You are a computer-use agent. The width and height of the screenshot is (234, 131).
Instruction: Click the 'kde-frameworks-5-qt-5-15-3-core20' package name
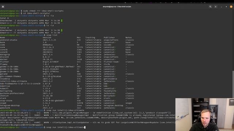tap(20, 84)
